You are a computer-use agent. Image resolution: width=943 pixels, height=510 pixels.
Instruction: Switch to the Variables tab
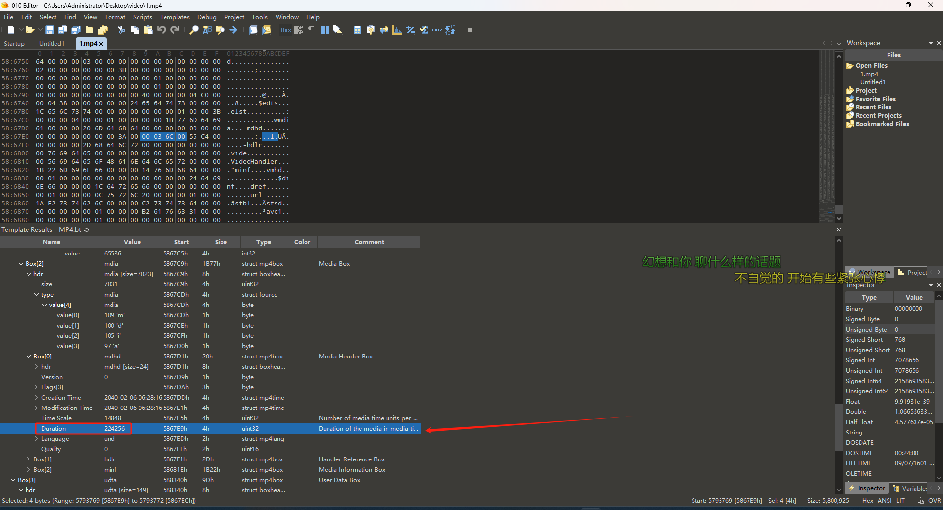click(x=911, y=488)
